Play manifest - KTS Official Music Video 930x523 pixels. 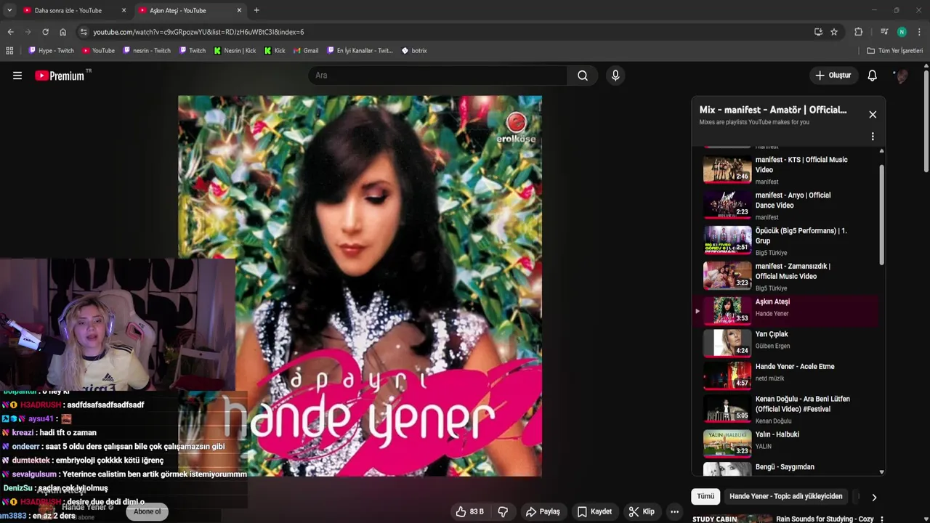[x=787, y=170]
